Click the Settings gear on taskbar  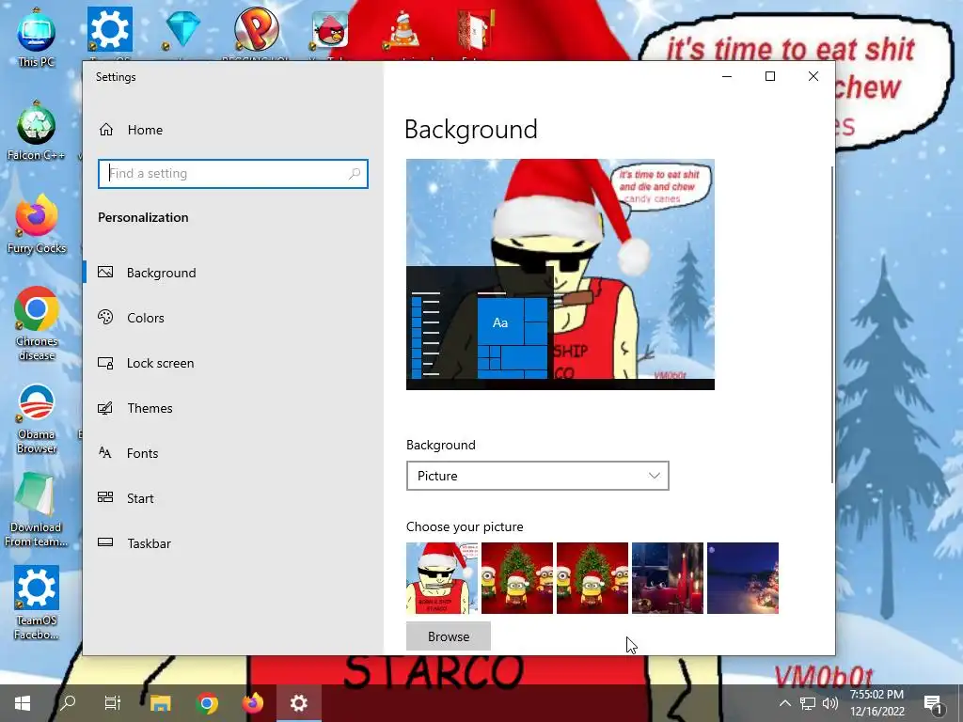[x=298, y=703]
